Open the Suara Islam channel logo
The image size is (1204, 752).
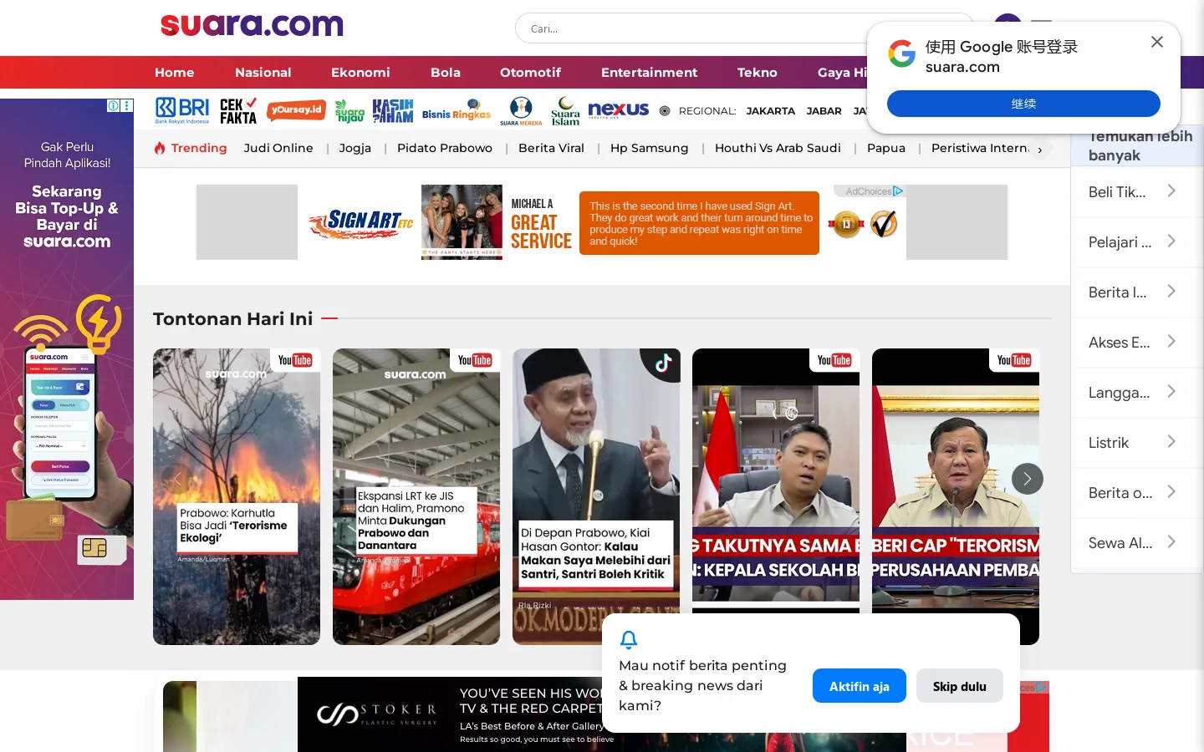[565, 110]
